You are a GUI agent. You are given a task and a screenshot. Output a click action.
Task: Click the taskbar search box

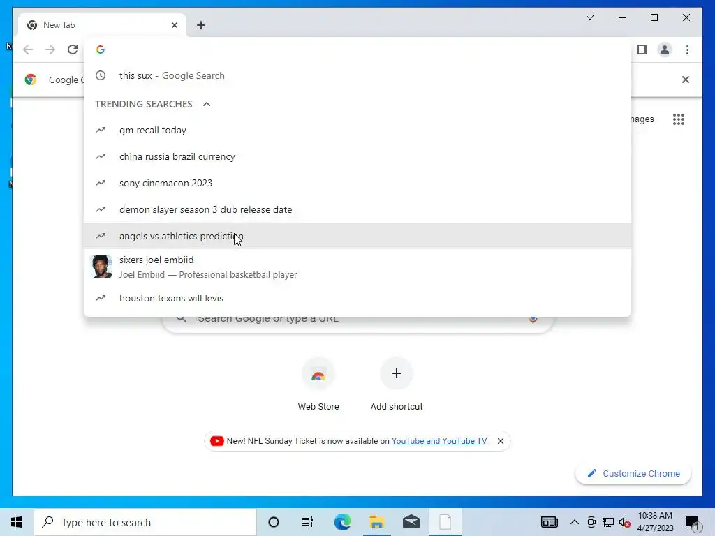click(x=145, y=522)
